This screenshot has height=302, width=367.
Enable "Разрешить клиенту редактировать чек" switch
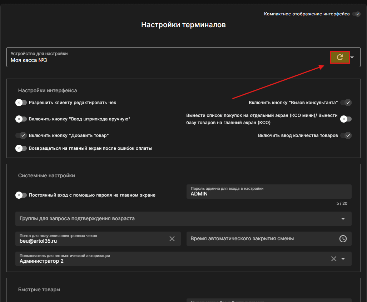[x=21, y=103]
